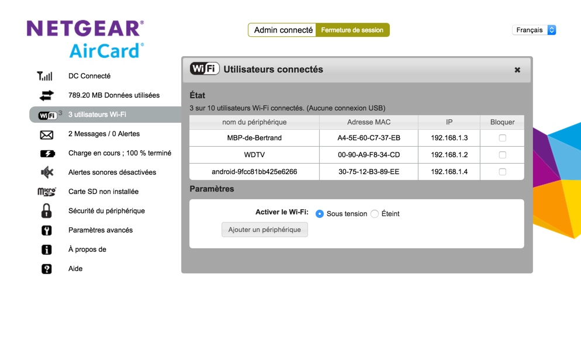Block the android-9fcc81bb425e6266 device
The width and height of the screenshot is (581, 343).
(502, 172)
